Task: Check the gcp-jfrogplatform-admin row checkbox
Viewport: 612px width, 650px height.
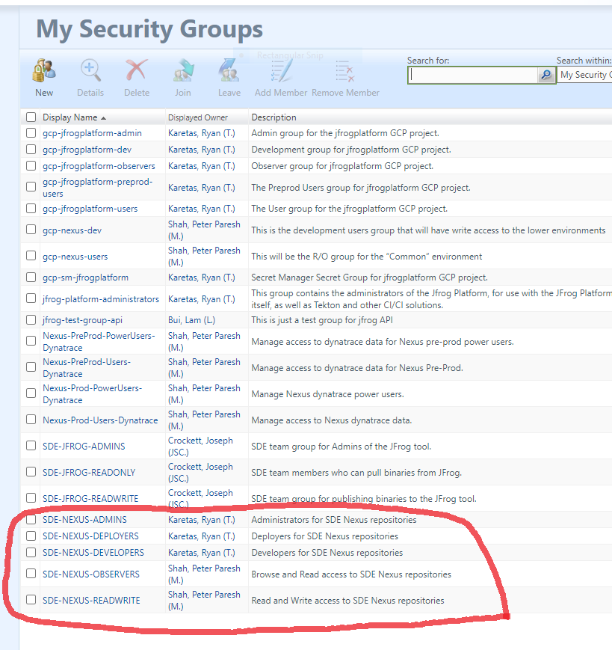Action: [31, 132]
